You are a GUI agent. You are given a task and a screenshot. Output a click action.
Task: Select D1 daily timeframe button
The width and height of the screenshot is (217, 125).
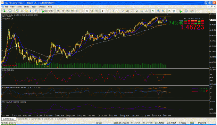coord(87,11)
